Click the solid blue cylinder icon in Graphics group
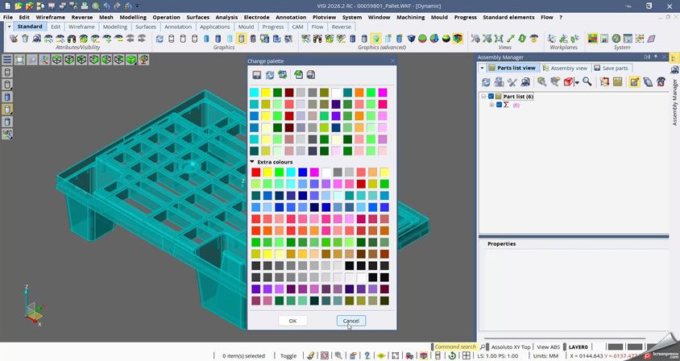Viewport: 680px width, 361px height. point(218,39)
